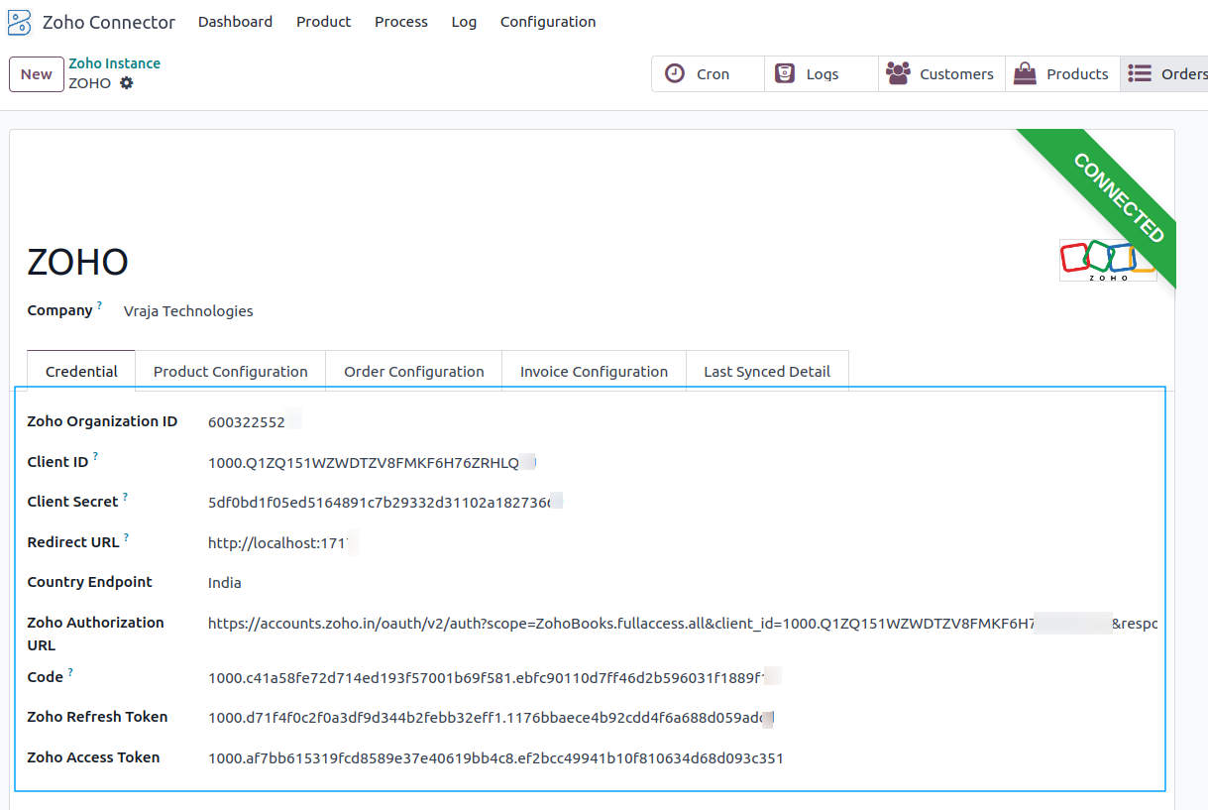
Task: Open the Log menu
Action: coord(464,22)
